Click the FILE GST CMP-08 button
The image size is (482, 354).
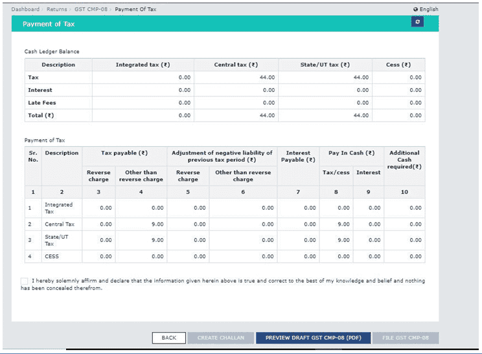coord(406,338)
